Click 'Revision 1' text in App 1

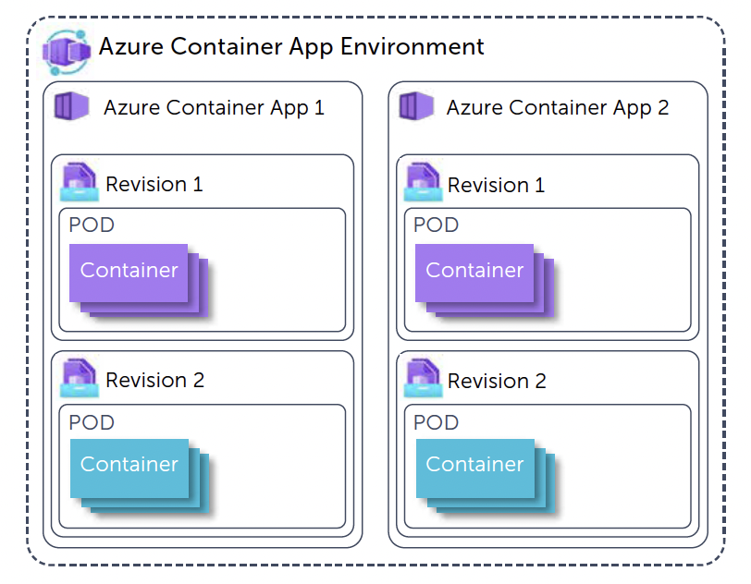point(154,184)
